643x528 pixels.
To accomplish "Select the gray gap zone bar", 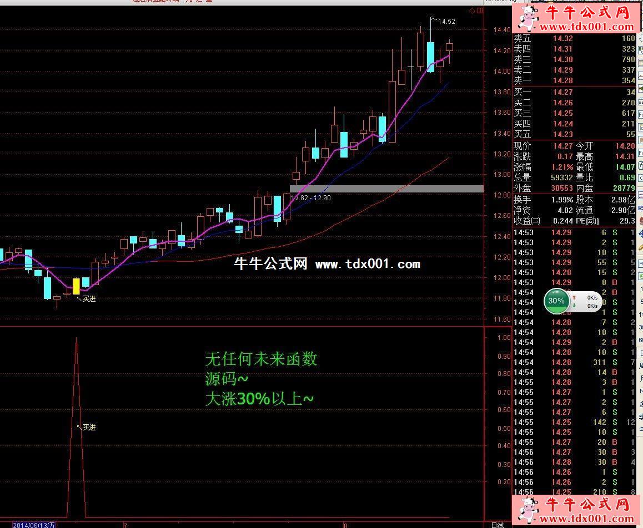I will 386,189.
